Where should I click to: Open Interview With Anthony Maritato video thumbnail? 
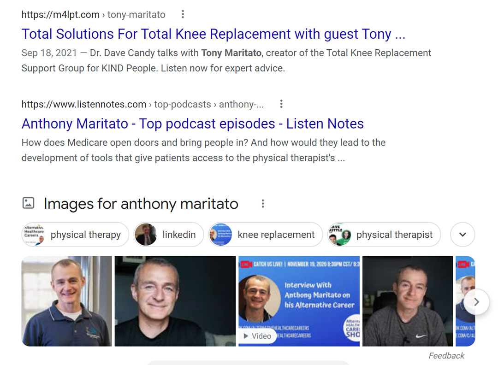point(299,301)
